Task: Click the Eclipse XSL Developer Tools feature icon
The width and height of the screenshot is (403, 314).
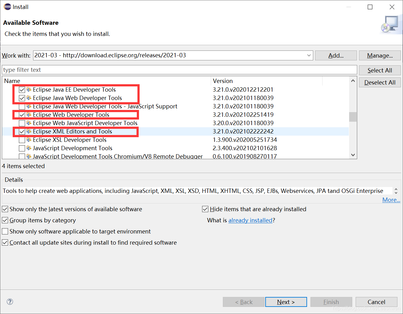Action: click(29, 140)
